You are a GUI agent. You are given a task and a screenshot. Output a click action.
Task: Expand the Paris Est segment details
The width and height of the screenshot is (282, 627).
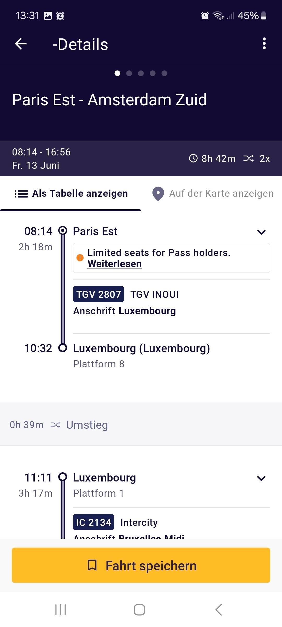261,232
